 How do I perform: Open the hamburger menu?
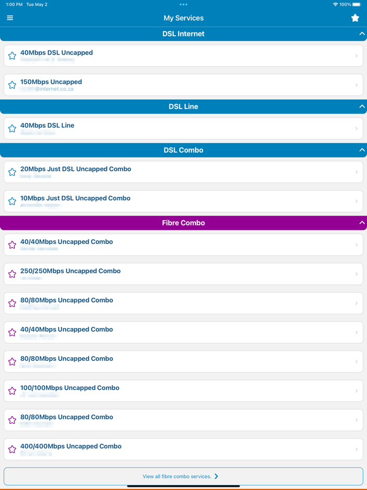10,18
